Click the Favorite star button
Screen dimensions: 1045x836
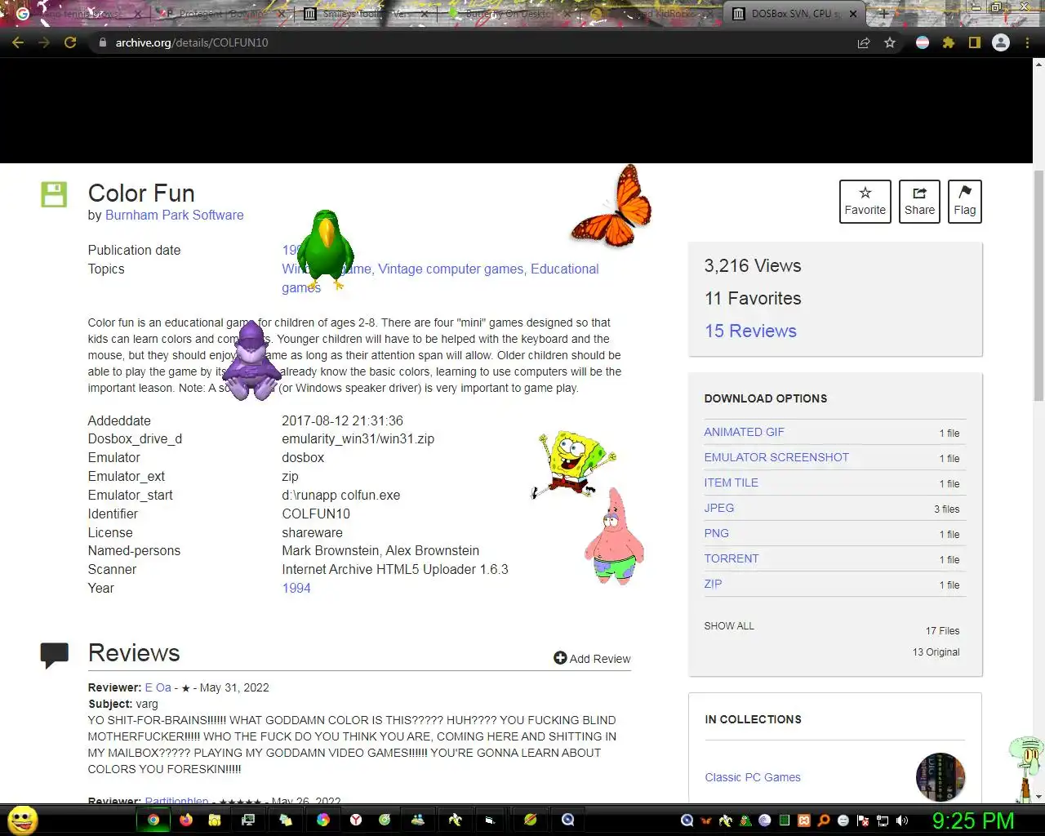865,201
